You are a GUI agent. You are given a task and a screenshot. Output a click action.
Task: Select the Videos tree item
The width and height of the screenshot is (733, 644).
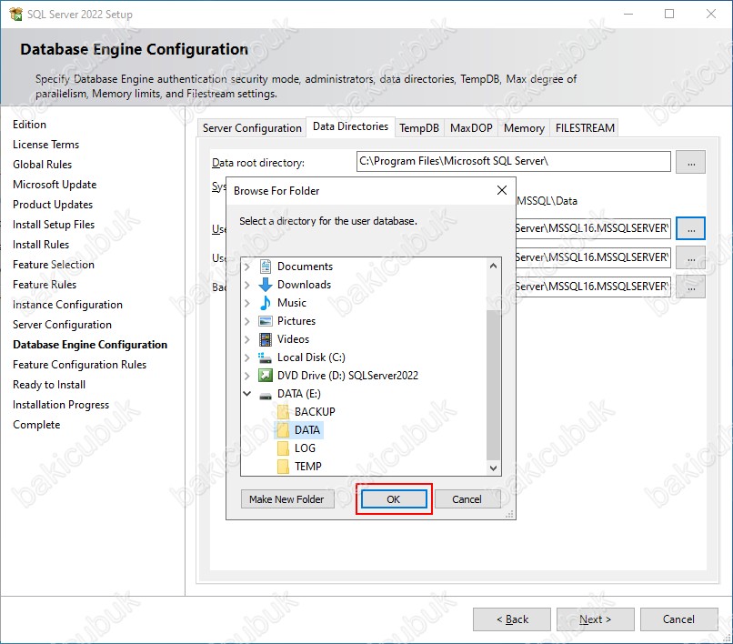tap(293, 339)
